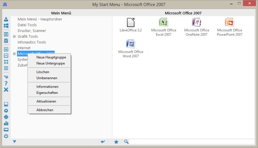Click the Windows logo sidebar icon
Viewport: 258px width, 148px height.
coord(6,26)
